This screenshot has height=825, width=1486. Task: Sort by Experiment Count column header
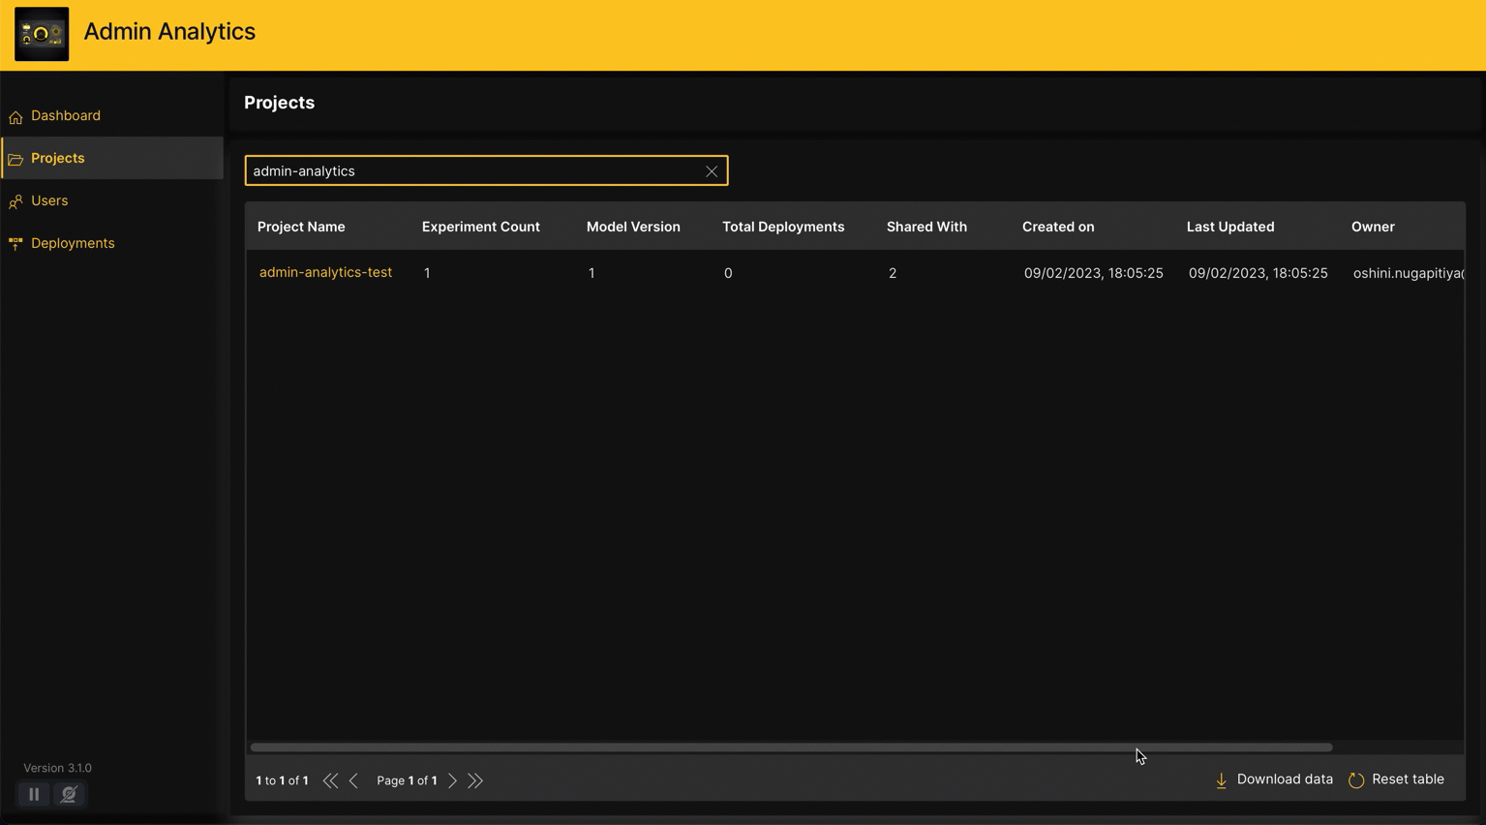tap(480, 227)
